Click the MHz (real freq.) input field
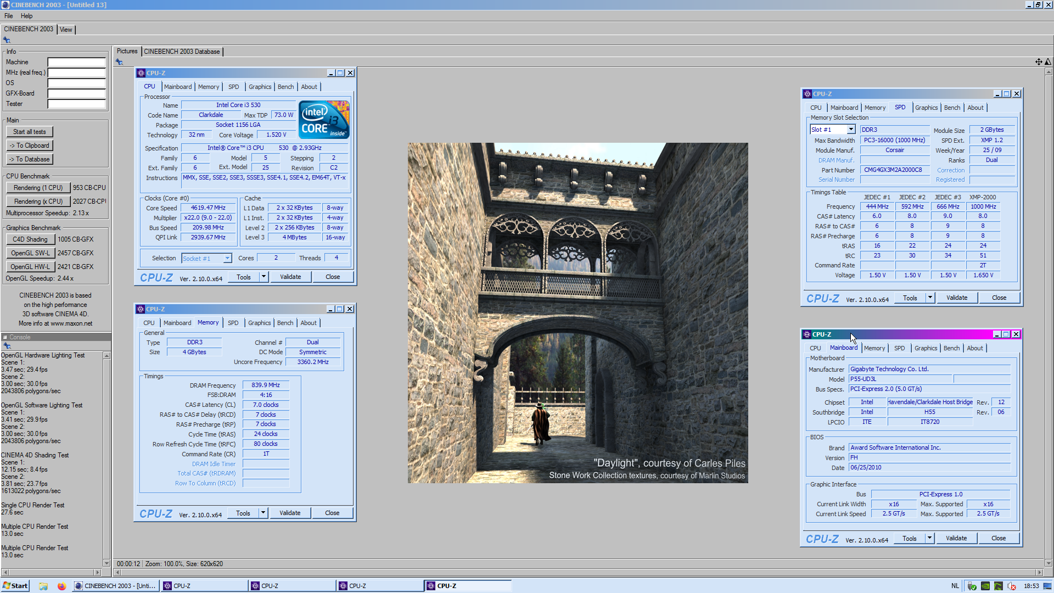1054x593 pixels. click(76, 72)
